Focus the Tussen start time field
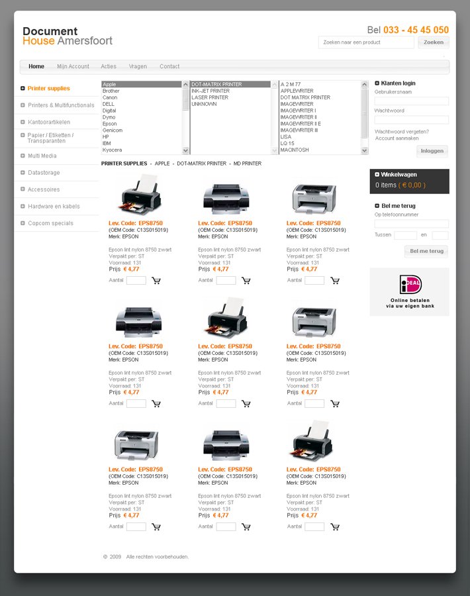 pyautogui.click(x=405, y=235)
